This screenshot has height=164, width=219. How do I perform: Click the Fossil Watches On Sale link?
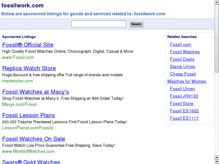click(x=34, y=139)
